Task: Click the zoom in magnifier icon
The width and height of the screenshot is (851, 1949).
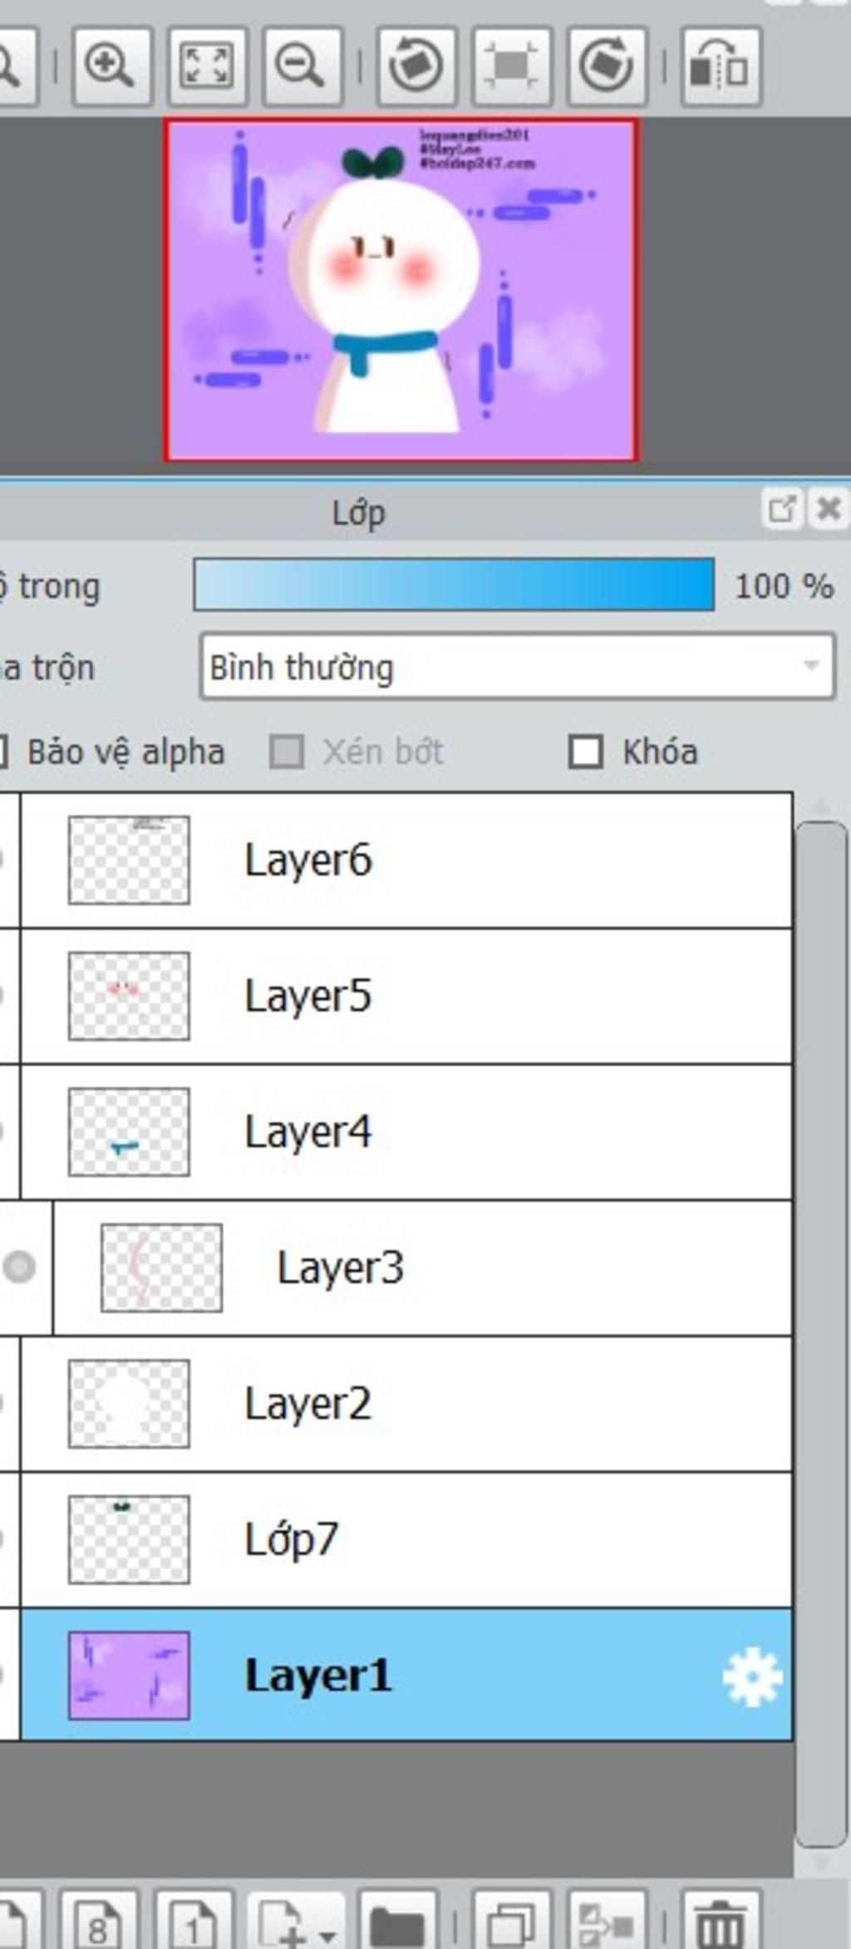Action: 111,66
